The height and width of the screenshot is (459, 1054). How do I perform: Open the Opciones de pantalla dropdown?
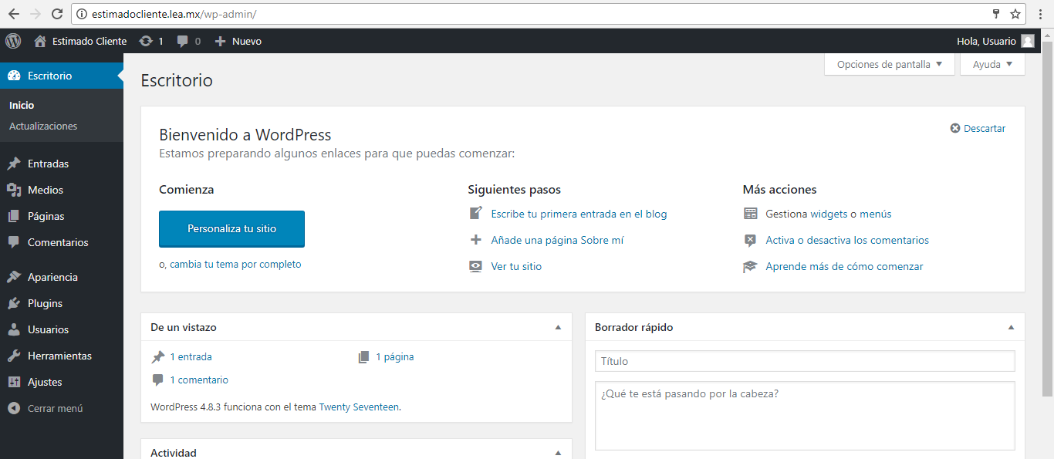[x=890, y=64]
